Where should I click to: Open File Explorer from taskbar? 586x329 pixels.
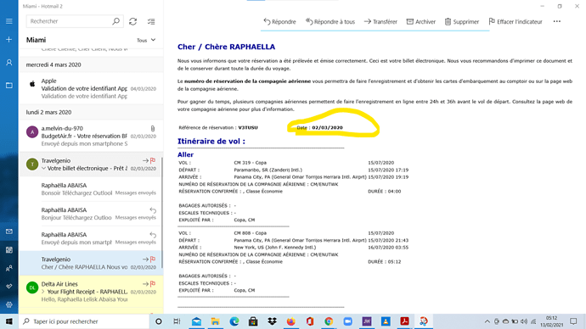[215, 321]
